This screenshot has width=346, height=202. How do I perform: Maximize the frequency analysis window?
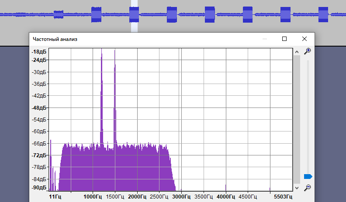tap(284, 39)
